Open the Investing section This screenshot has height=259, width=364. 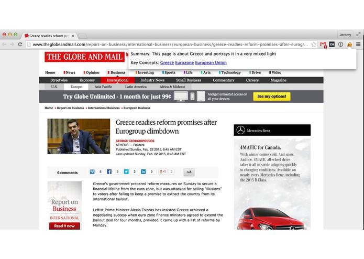click(x=145, y=72)
